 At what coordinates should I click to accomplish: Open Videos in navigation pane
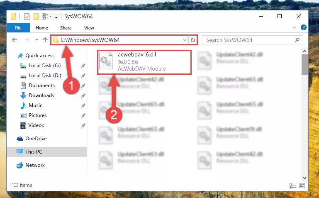pyautogui.click(x=36, y=125)
